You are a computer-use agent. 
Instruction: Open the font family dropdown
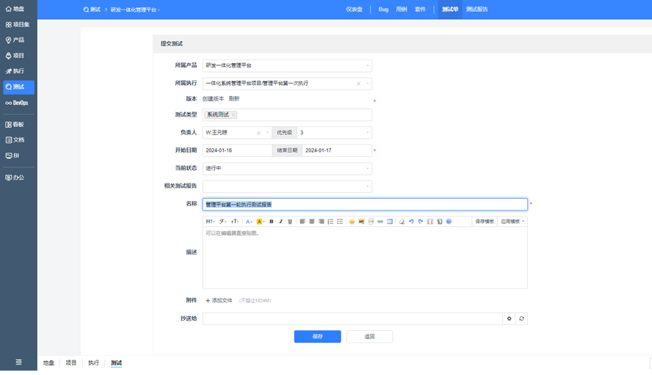click(x=223, y=222)
